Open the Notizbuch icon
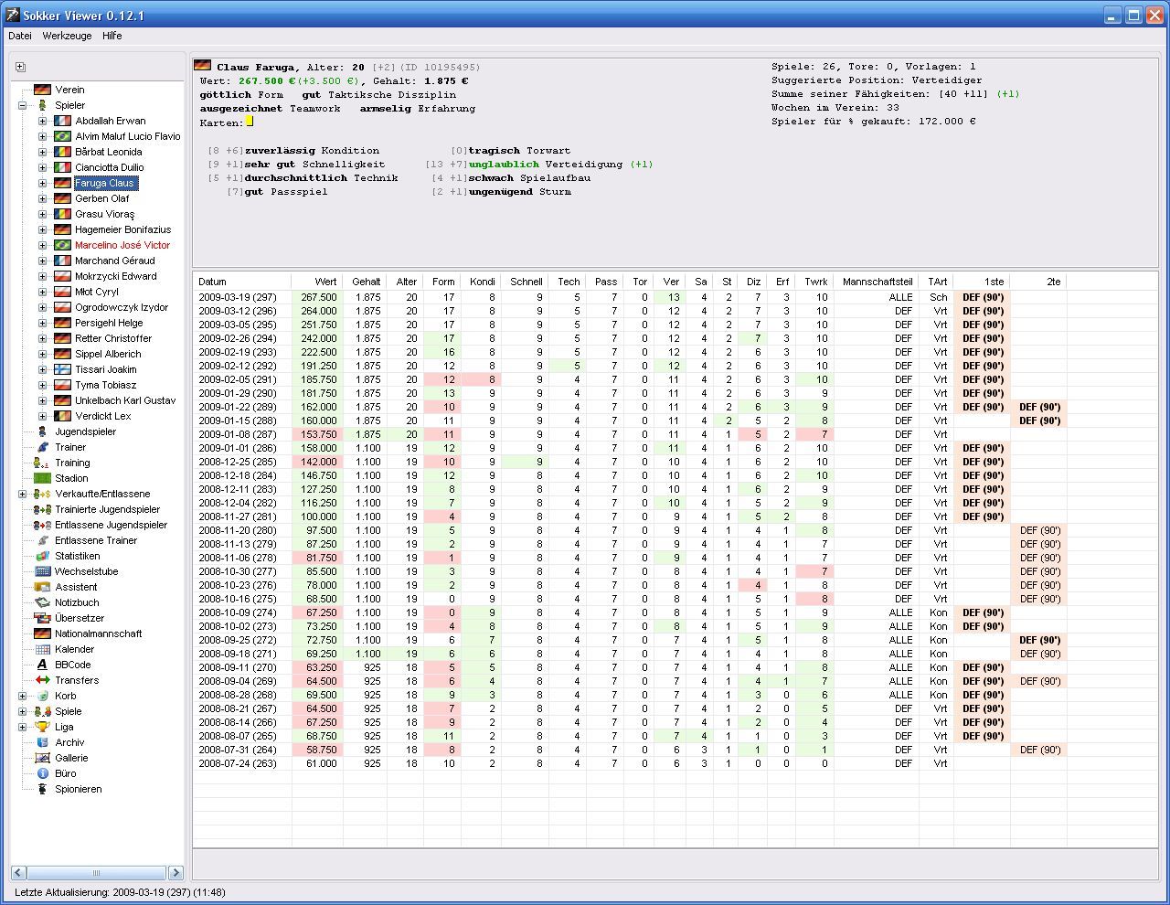1170x905 pixels. tap(42, 602)
